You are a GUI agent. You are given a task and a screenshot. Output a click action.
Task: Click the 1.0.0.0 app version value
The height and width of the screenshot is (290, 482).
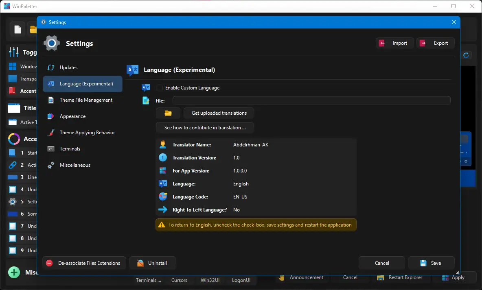click(240, 170)
